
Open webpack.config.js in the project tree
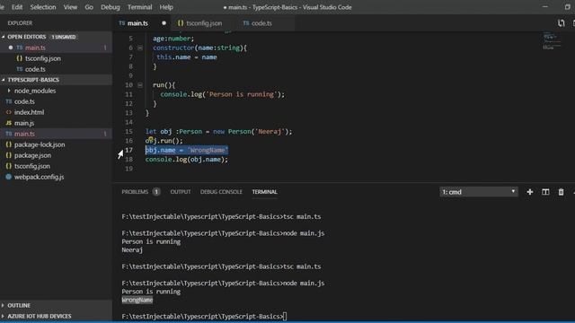point(39,177)
